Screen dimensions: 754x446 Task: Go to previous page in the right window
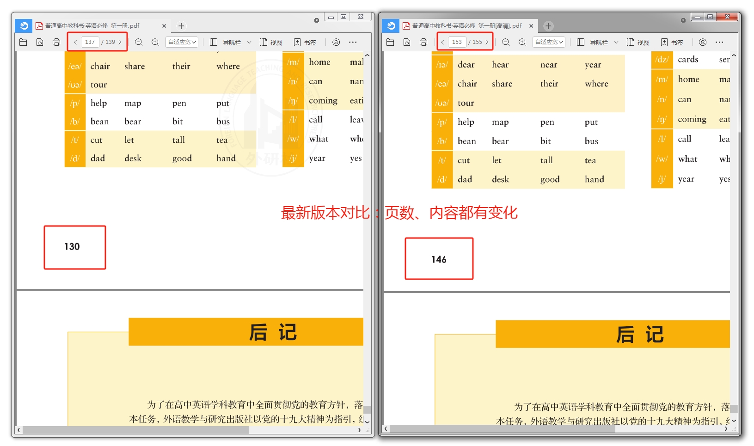[442, 42]
